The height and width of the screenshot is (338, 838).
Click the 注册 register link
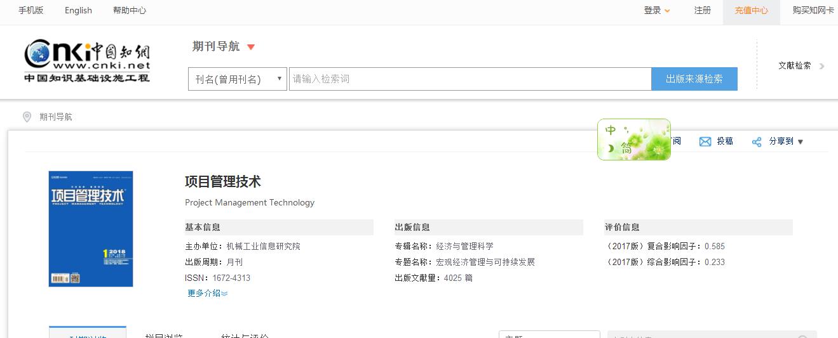703,10
